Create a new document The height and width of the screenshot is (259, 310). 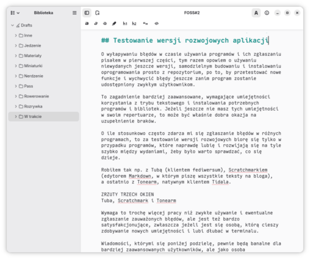pos(97,13)
